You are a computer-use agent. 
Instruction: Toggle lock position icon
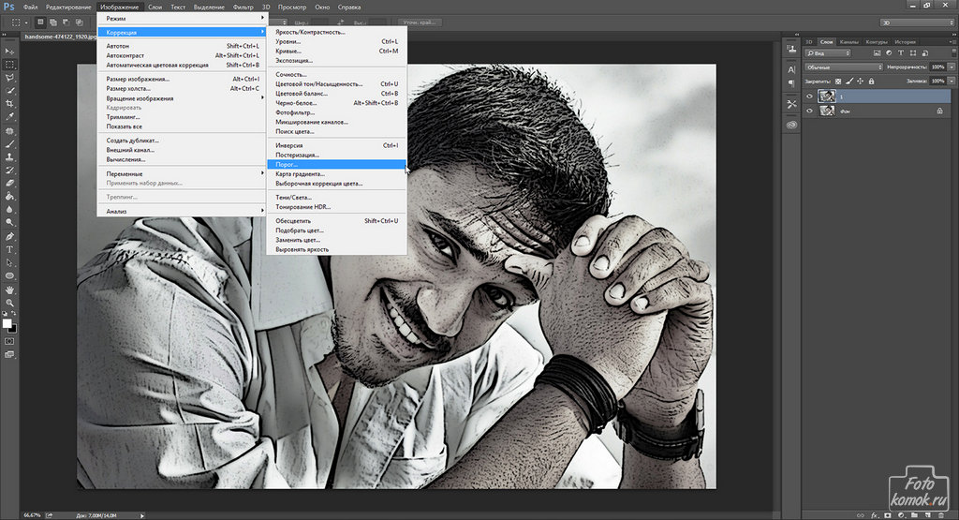[860, 82]
